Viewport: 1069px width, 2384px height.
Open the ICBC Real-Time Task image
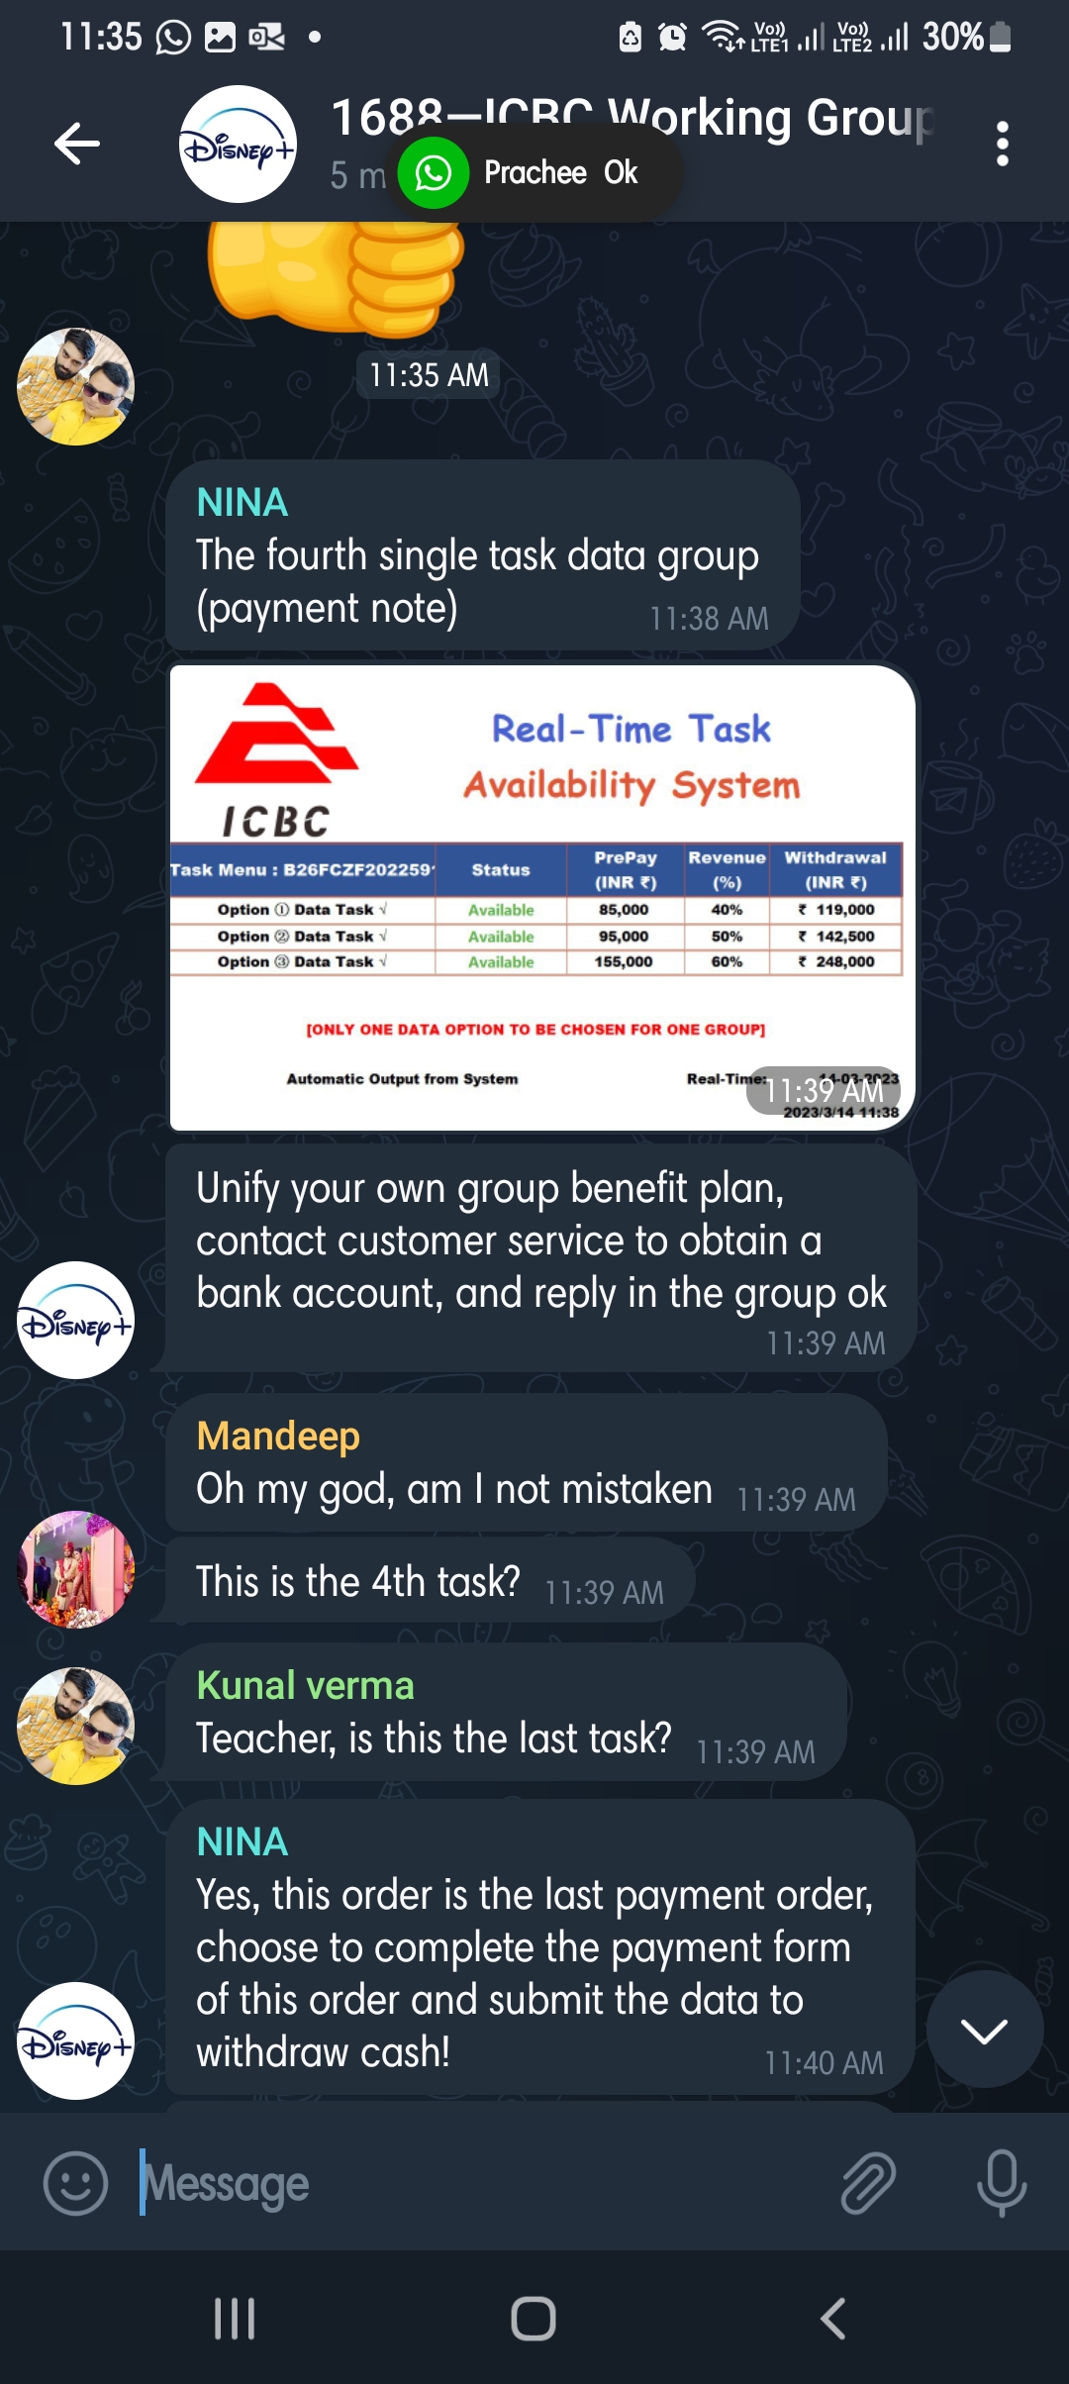tap(541, 898)
